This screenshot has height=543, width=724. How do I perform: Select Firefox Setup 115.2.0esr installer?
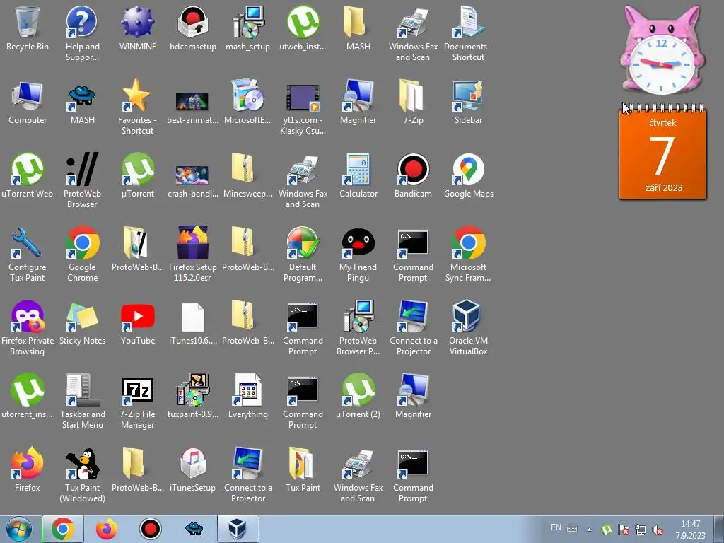[x=192, y=254]
